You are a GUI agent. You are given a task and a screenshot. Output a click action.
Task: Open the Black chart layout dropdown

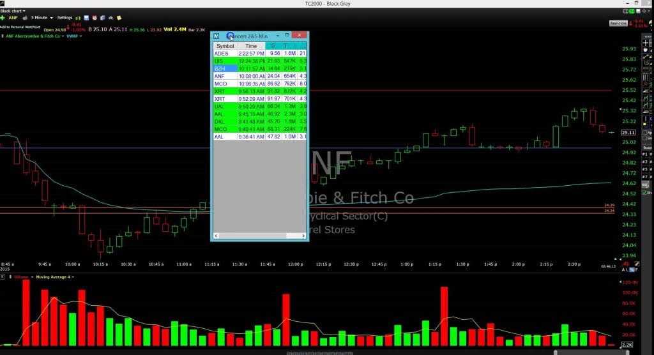[x=13, y=11]
